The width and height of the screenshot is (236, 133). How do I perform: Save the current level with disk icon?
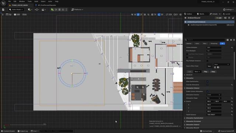tap(3, 10)
